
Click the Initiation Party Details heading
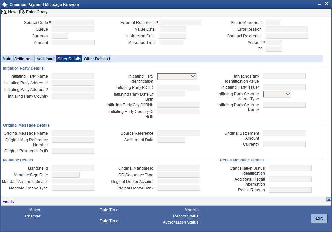pos(23,68)
